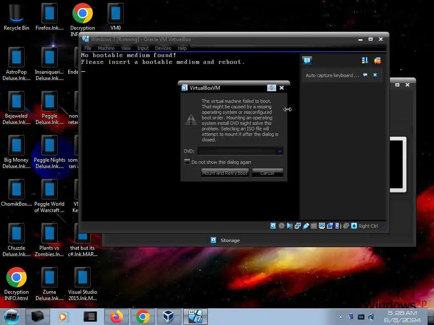The width and height of the screenshot is (434, 325).
Task: Click the Auto capture keyboard notification text
Action: (332, 75)
